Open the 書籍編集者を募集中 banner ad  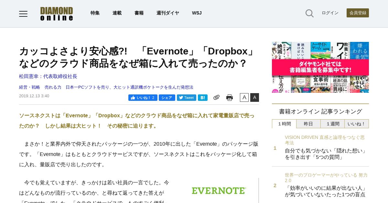[x=320, y=67]
